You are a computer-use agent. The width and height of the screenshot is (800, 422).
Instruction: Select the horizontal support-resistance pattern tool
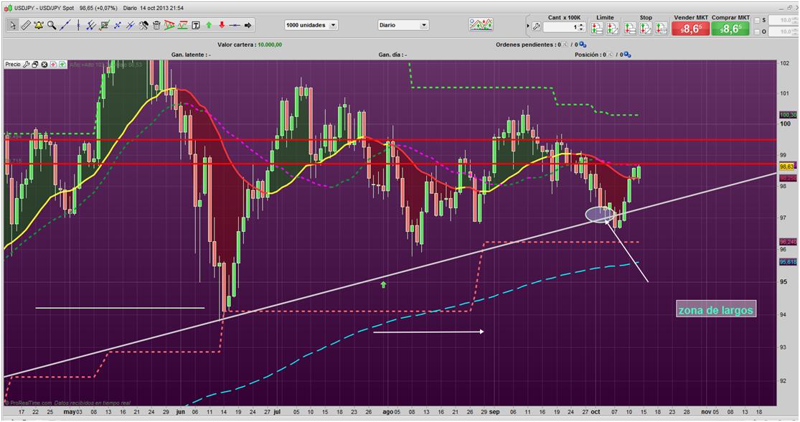[x=183, y=26]
